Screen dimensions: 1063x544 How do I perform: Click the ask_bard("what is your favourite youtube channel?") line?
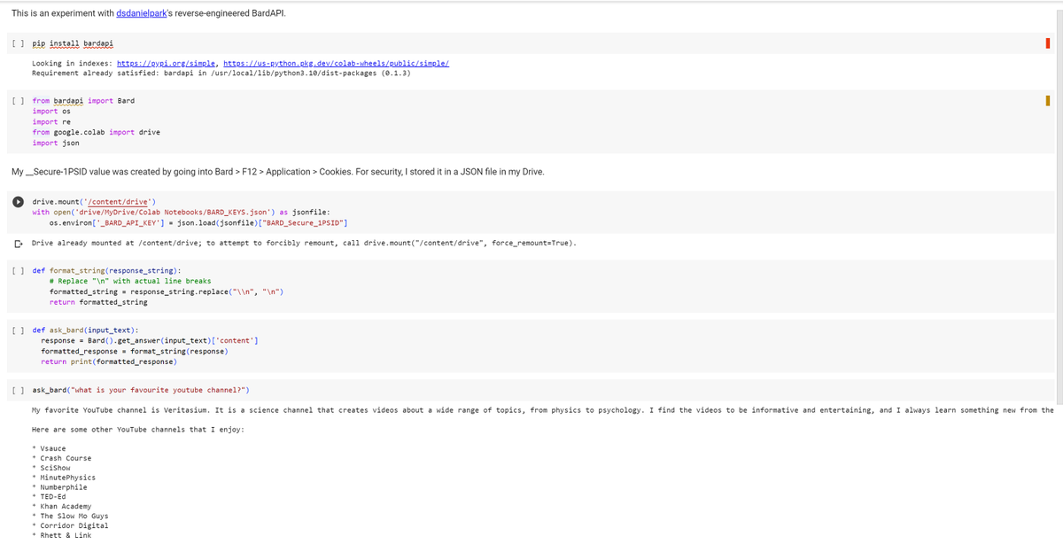(141, 390)
